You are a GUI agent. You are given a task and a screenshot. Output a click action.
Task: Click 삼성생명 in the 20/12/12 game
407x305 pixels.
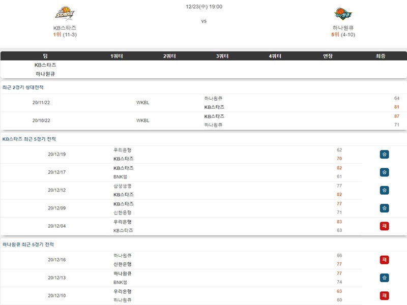coord(123,186)
